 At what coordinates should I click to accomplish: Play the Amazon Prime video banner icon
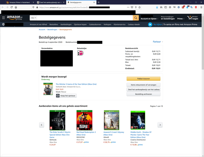(x=150, y=24)
